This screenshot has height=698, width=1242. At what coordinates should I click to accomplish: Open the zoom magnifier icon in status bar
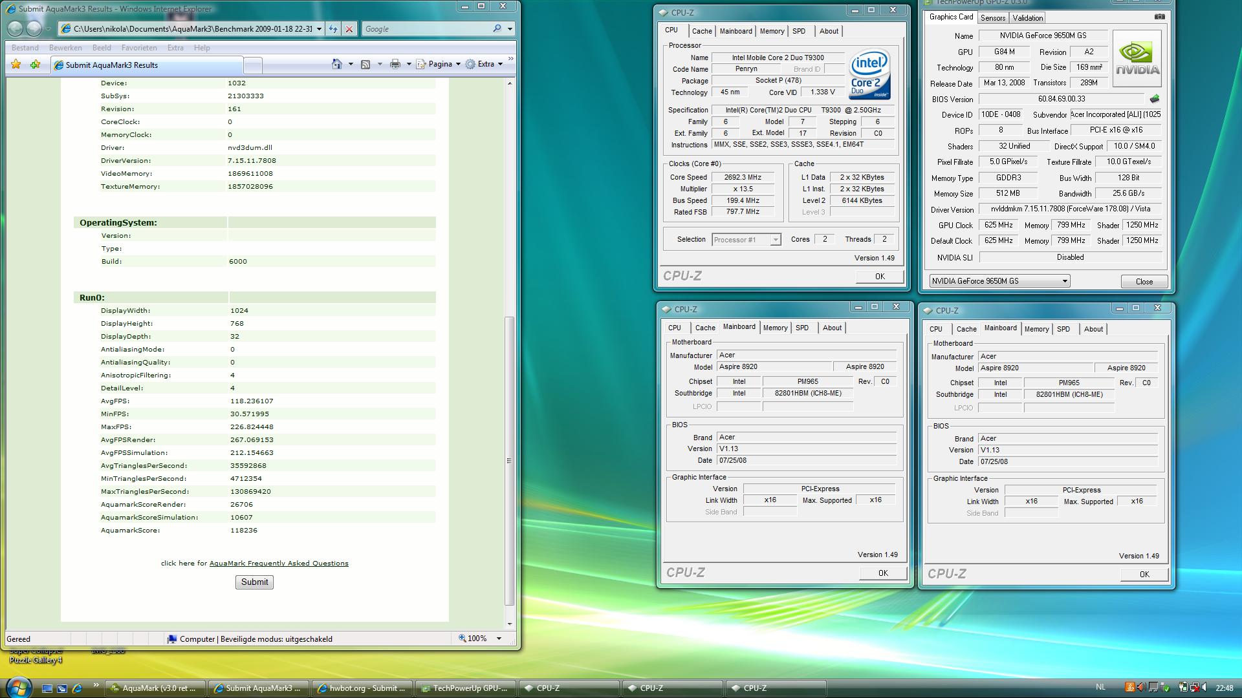[x=462, y=639]
